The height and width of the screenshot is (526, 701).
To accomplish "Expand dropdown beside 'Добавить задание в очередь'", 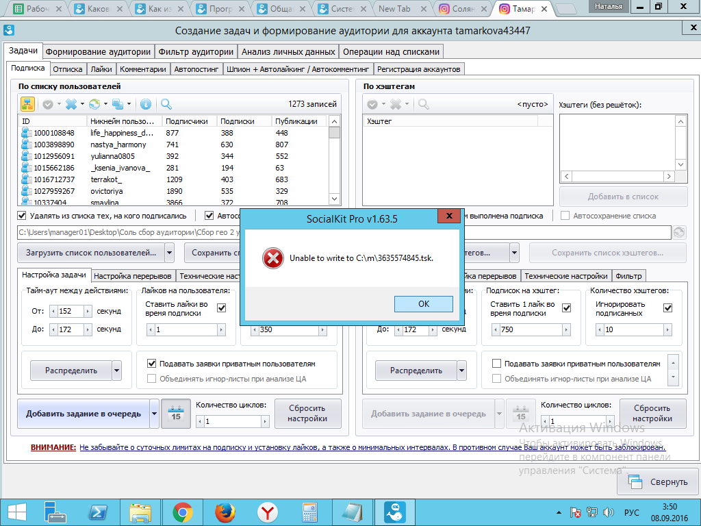I will click(154, 413).
